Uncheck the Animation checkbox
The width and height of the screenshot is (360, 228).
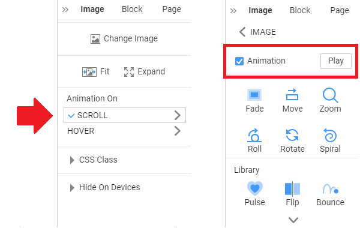(239, 61)
